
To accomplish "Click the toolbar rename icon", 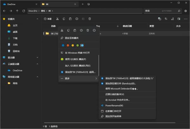I will [77, 19].
